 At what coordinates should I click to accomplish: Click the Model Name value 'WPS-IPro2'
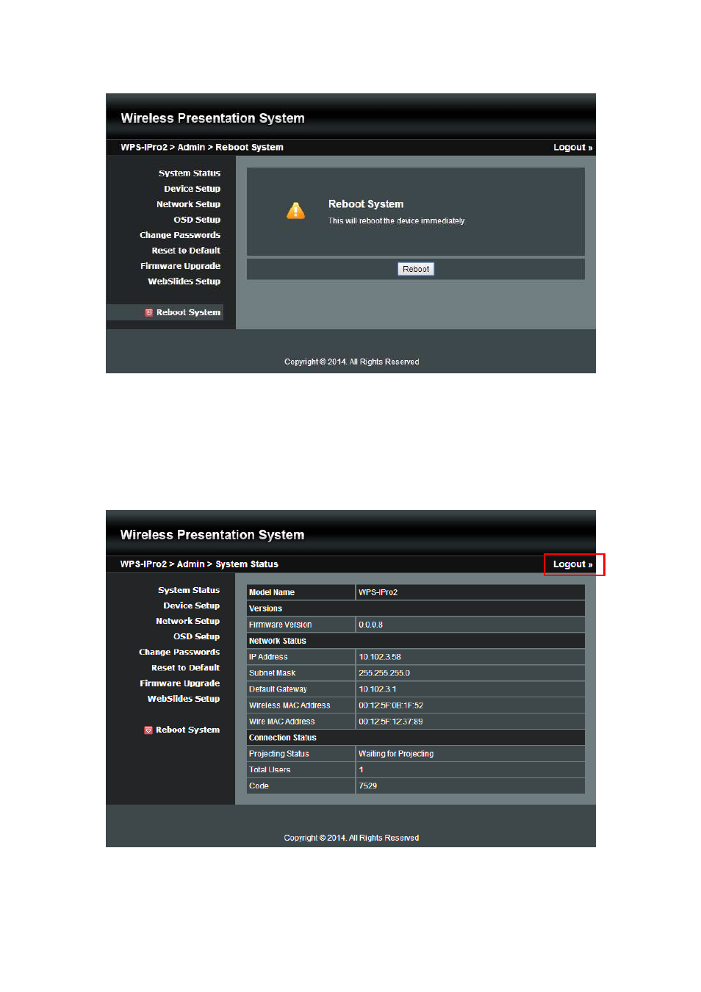coord(470,592)
